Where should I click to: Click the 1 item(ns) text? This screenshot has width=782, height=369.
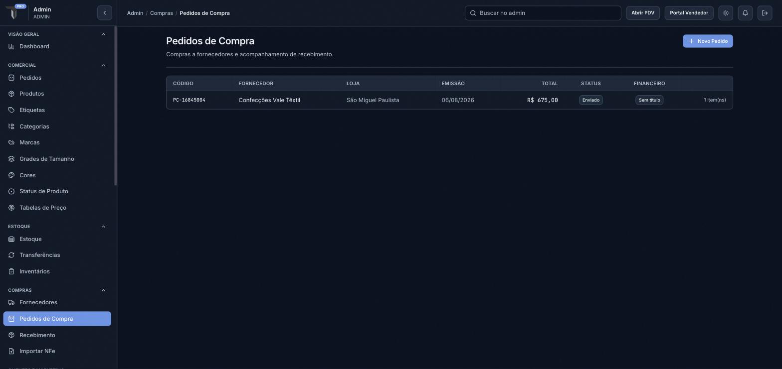pyautogui.click(x=715, y=100)
